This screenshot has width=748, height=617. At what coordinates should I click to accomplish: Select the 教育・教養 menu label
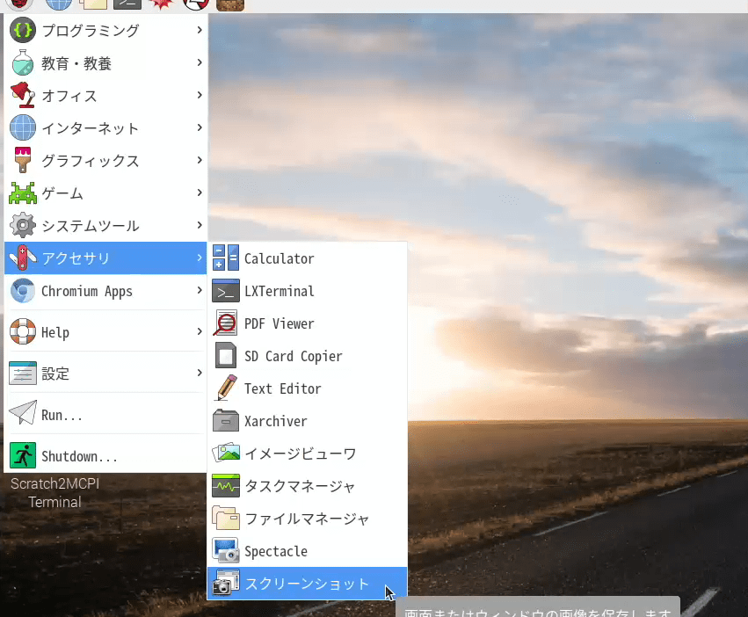[76, 63]
